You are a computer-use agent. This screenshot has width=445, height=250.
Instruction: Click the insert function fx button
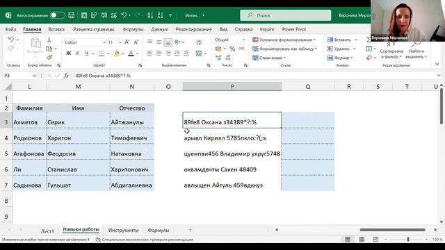pos(66,76)
